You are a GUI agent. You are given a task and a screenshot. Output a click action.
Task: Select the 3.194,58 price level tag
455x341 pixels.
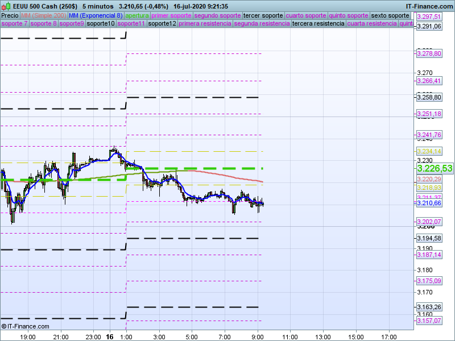[429, 238]
